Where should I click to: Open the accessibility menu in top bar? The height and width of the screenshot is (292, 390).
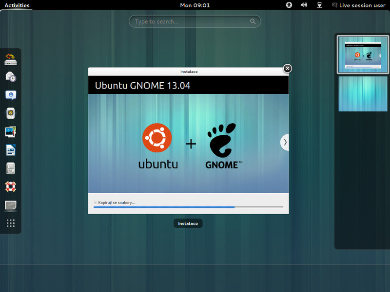pos(289,5)
